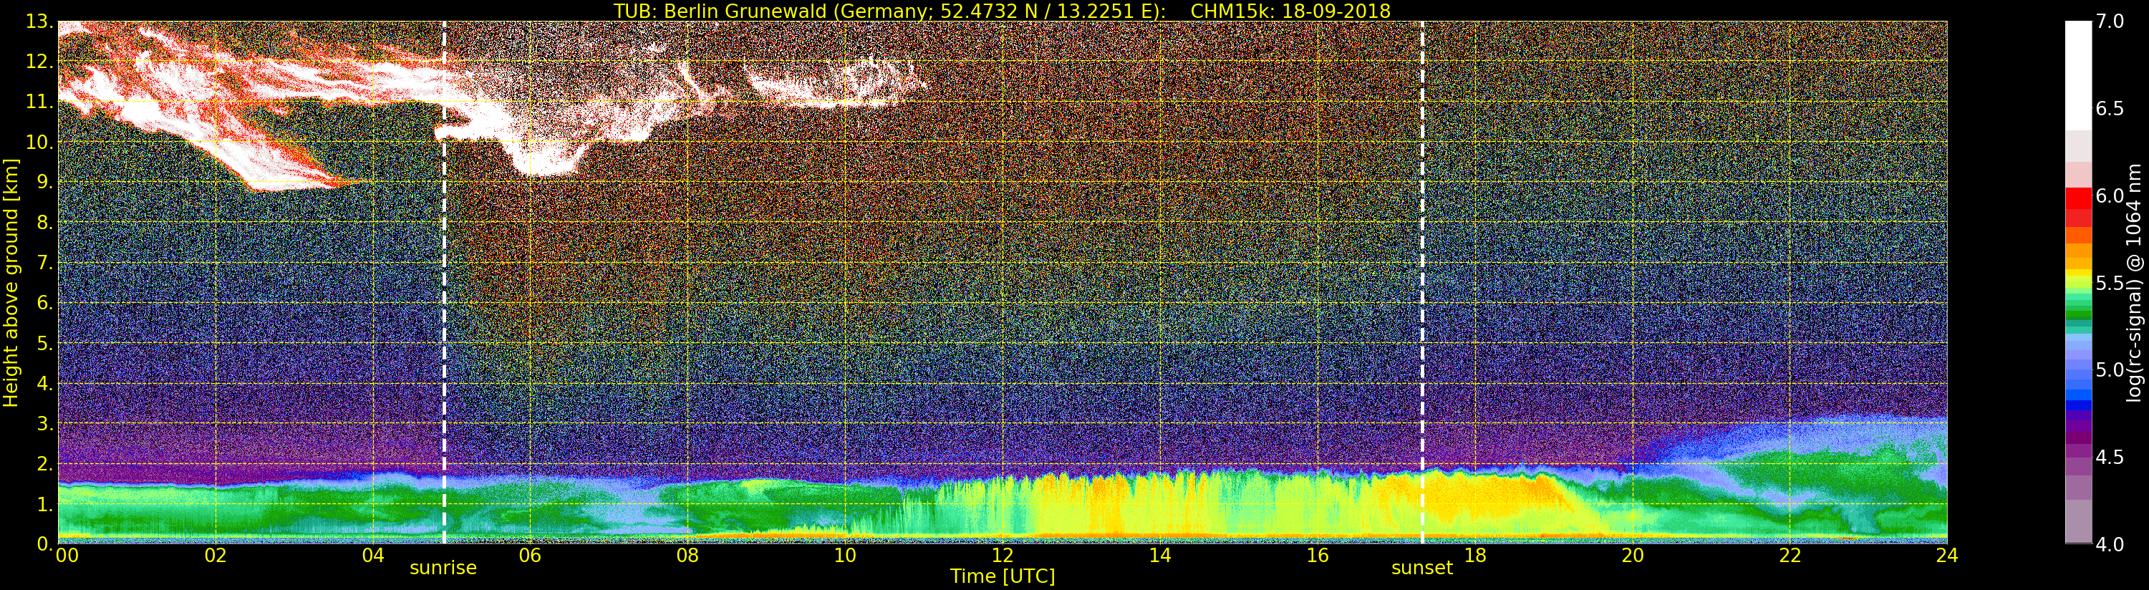Click the colorbar tick value "5.0"
Image resolution: width=2149 pixels, height=590 pixels.
(2110, 369)
